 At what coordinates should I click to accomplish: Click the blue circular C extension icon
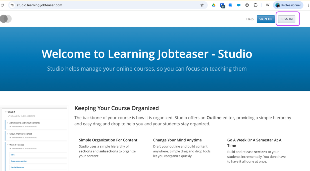click(x=230, y=5)
